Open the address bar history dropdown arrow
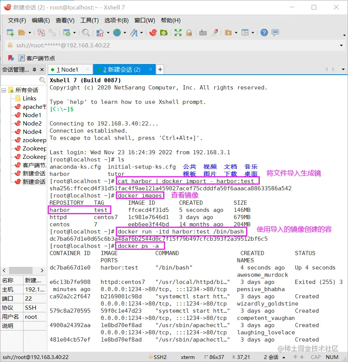Screen dimensions: 348x362 341,45
